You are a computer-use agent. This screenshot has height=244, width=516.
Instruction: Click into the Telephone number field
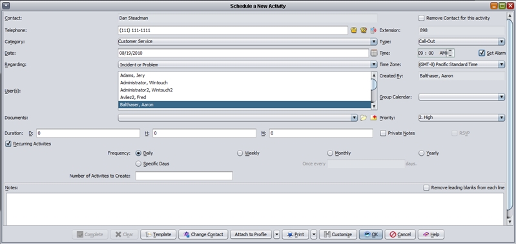[232, 30]
